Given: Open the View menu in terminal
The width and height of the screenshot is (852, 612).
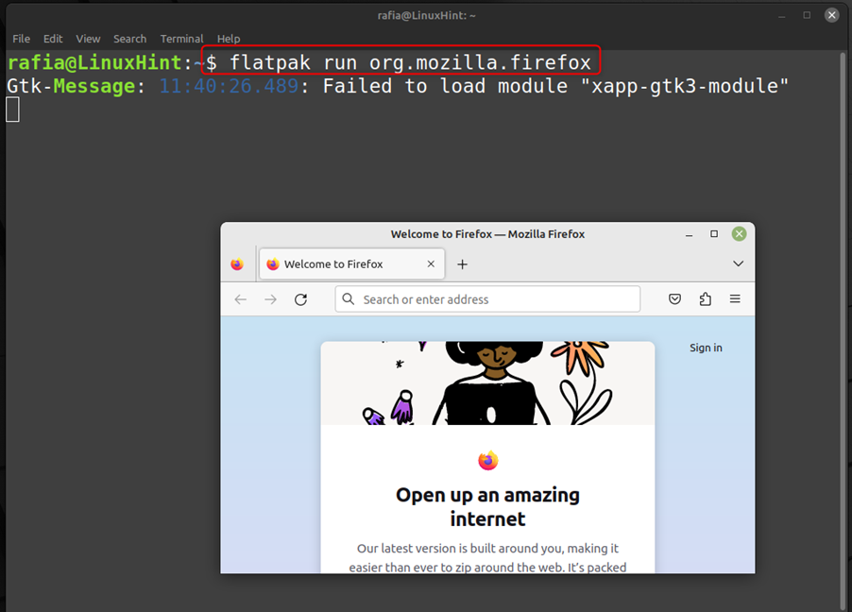Looking at the screenshot, I should click(x=88, y=39).
